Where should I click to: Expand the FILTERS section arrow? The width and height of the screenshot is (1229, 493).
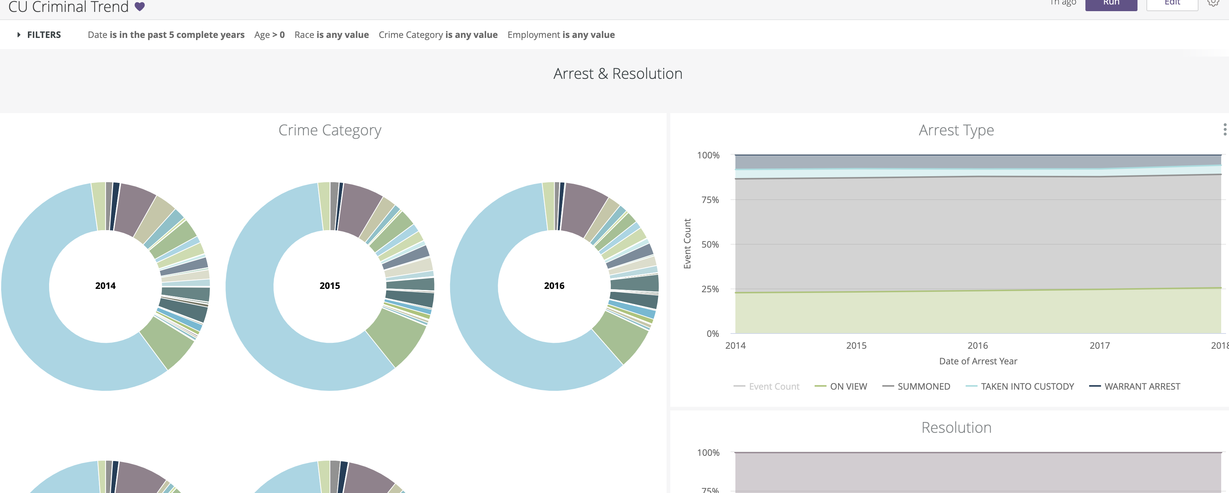[x=19, y=35]
